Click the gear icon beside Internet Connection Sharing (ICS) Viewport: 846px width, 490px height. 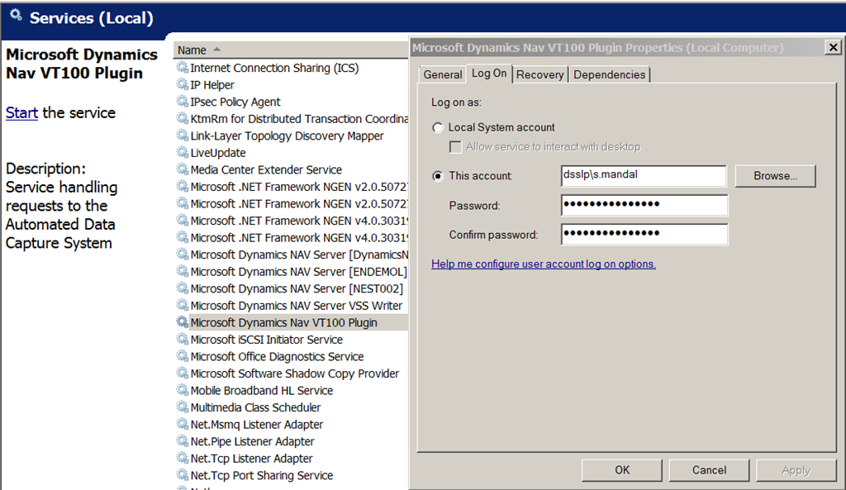183,68
